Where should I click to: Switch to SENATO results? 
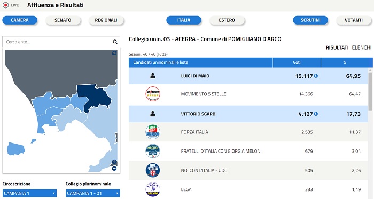(63, 20)
